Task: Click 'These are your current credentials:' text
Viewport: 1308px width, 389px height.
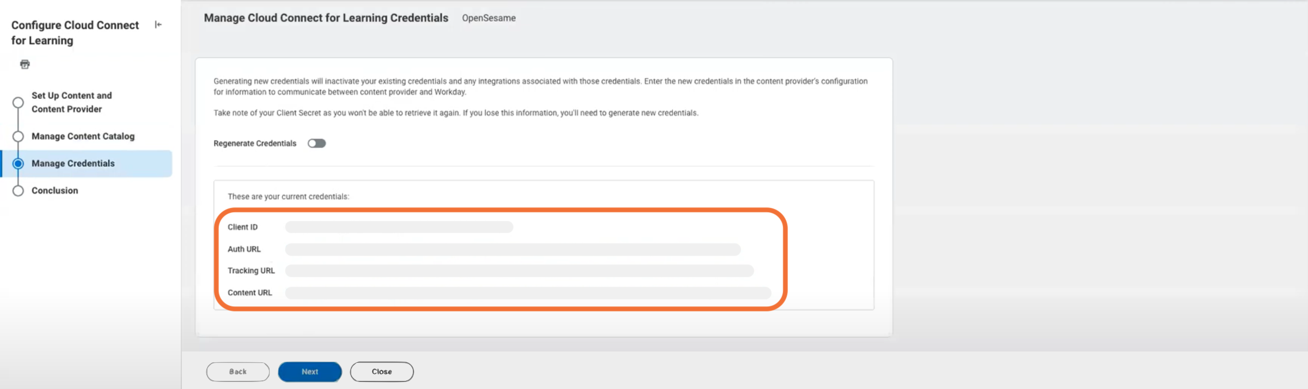Action: (288, 196)
